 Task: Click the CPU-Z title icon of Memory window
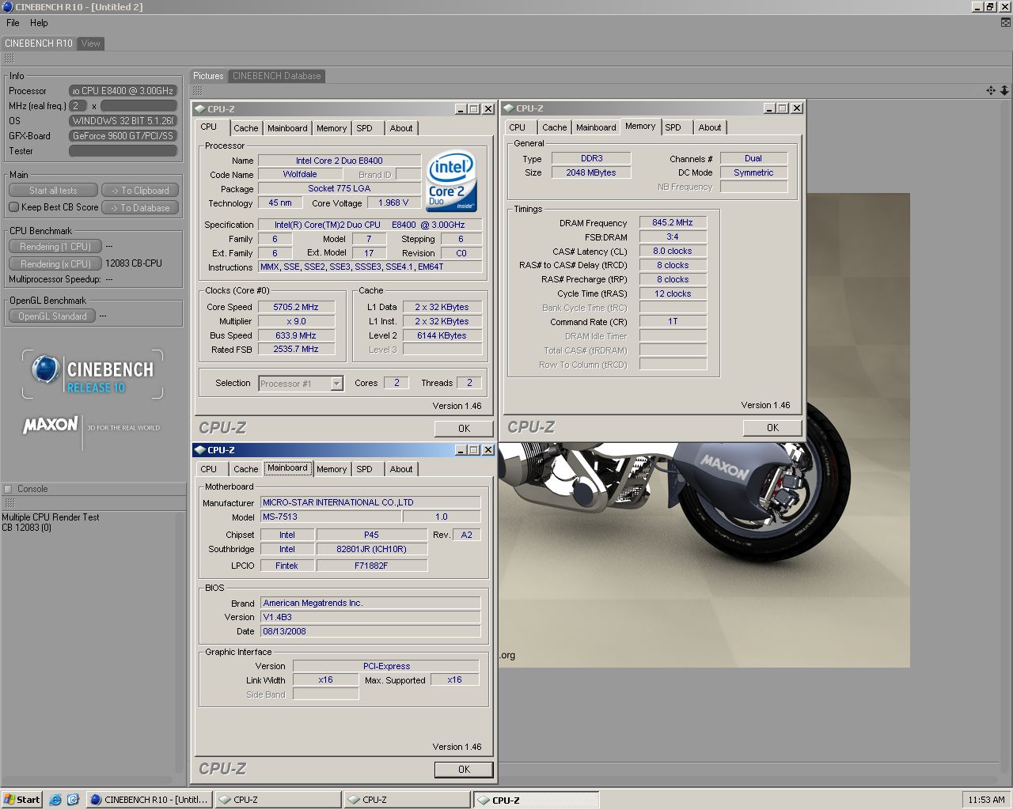point(509,108)
